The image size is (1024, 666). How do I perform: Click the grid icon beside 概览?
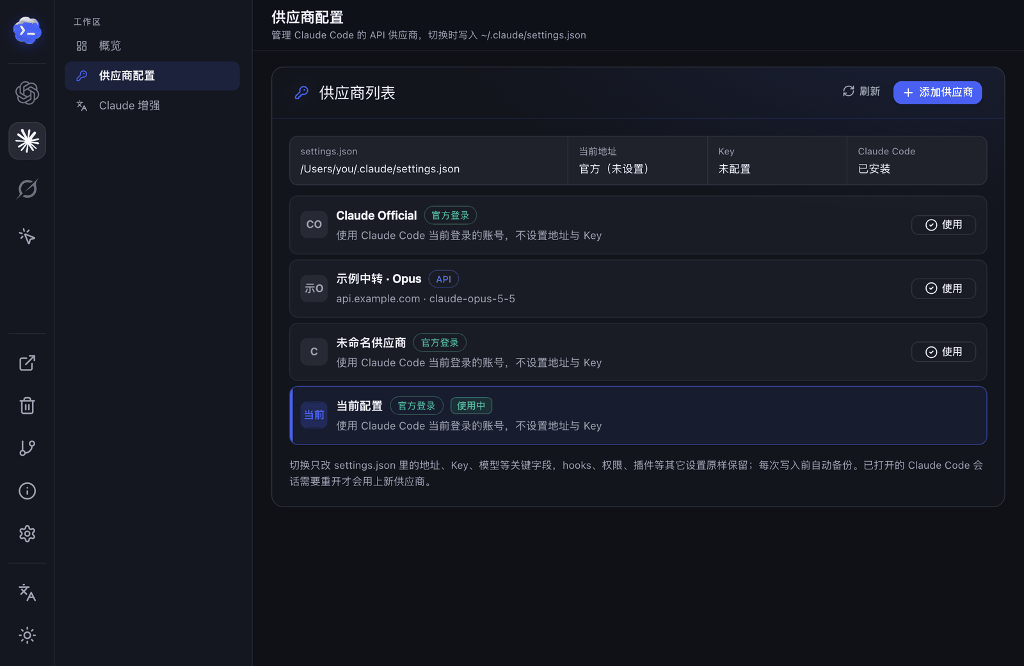81,46
